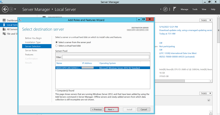Image resolution: width=220 pixels, height=115 pixels.
Task: Select a server from the server pool
Action: tap(73, 42)
